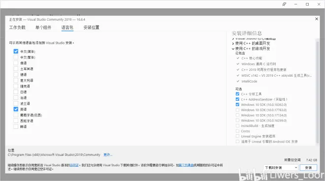Click the C:\Program Files (x86) install path
This screenshot has height=181, width=325.
(54, 155)
